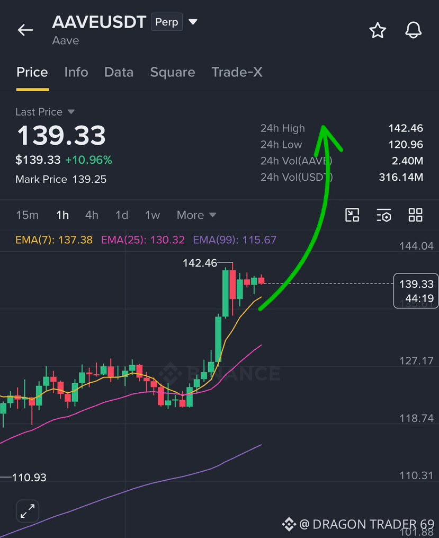This screenshot has height=538, width=439.
Task: Add AAVEUSDT to favorites with the star
Action: 378,30
